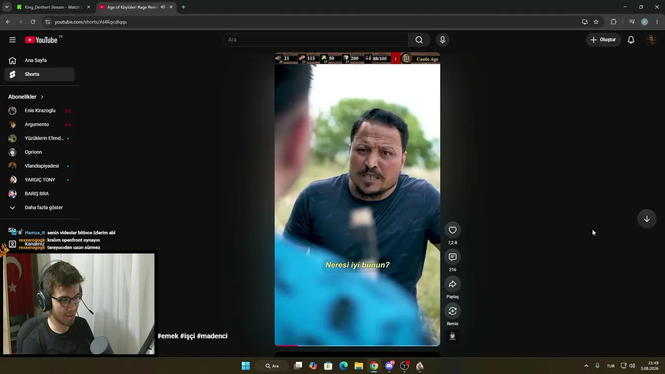Open Task View on the taskbar

298,366
